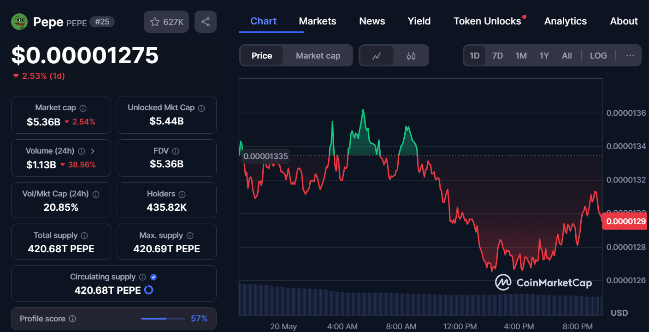649x332 pixels.
Task: Open the share icon button
Action: coord(206,22)
